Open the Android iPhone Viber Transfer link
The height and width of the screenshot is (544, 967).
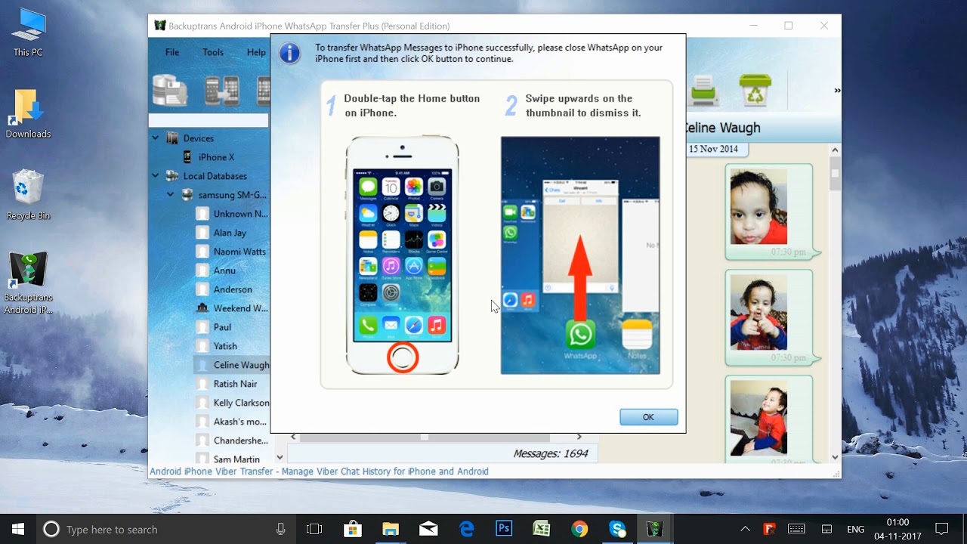pos(319,471)
